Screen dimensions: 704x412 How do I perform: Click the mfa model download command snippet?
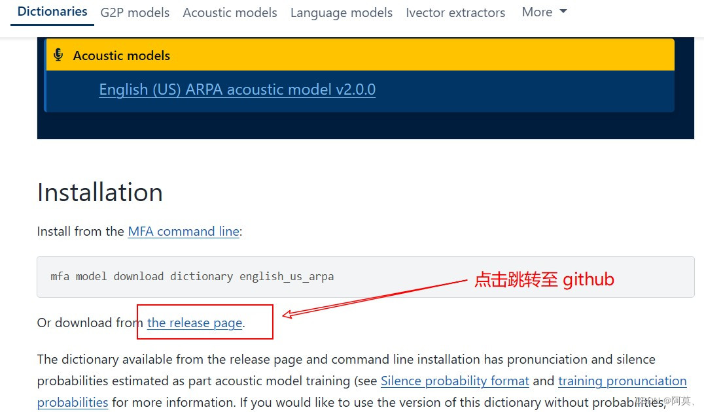click(x=192, y=276)
